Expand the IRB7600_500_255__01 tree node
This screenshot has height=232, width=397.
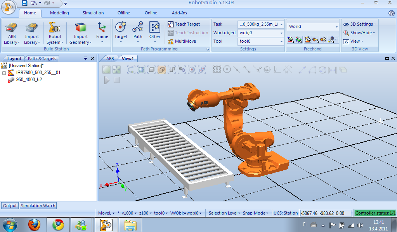point(4,73)
